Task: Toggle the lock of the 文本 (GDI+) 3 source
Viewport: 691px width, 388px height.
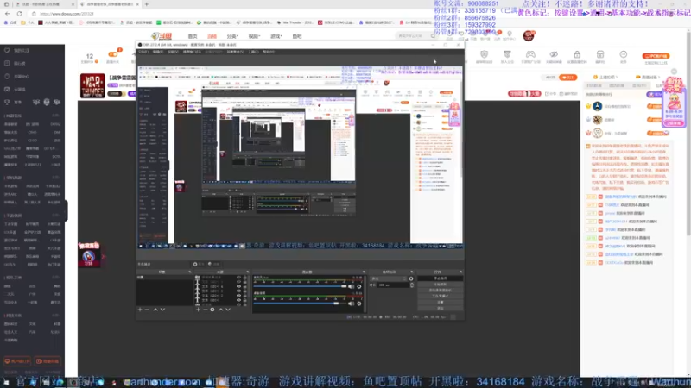Action: coord(244,291)
